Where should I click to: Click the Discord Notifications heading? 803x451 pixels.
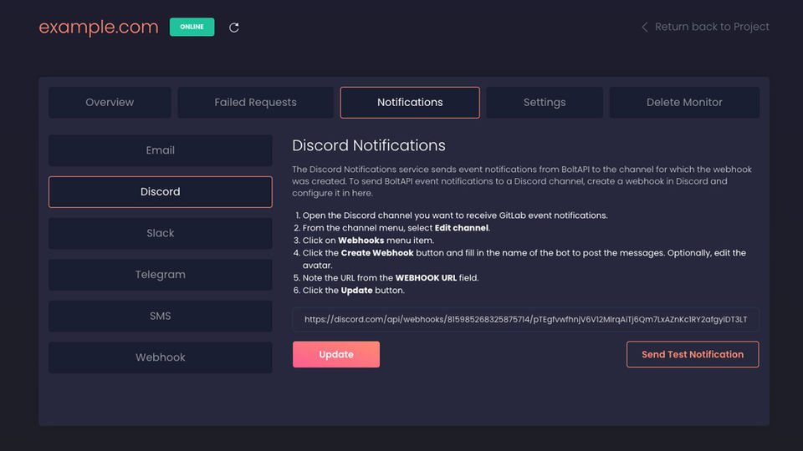coord(369,145)
